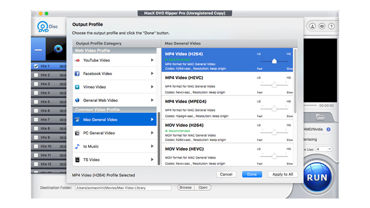Click the RUN globe button
370x208 pixels.
pos(317,177)
